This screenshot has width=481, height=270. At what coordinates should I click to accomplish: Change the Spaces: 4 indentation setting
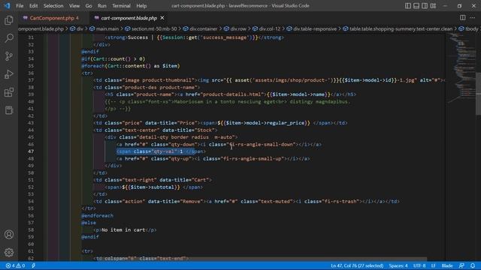click(x=398, y=265)
